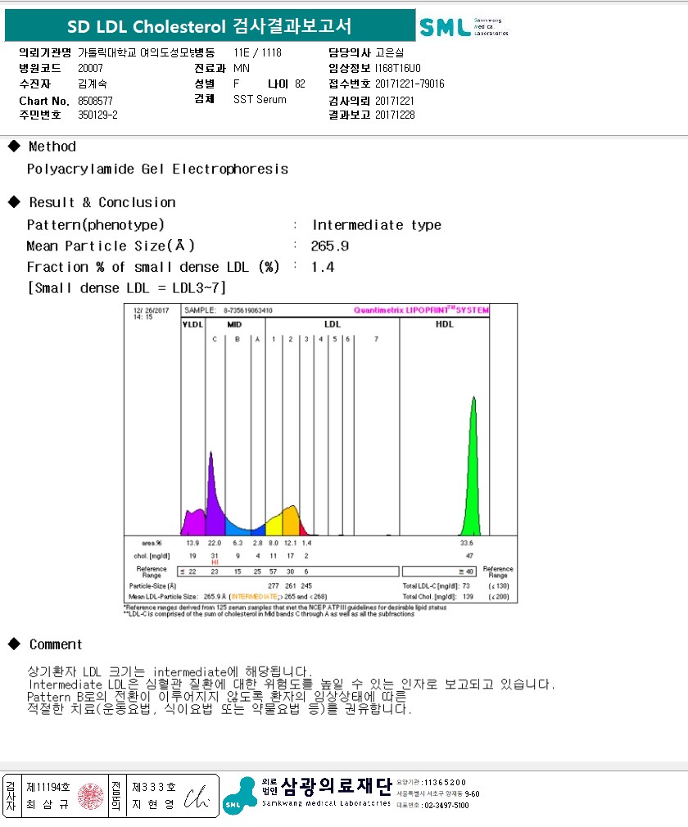Select department value 'MN'

[241, 68]
